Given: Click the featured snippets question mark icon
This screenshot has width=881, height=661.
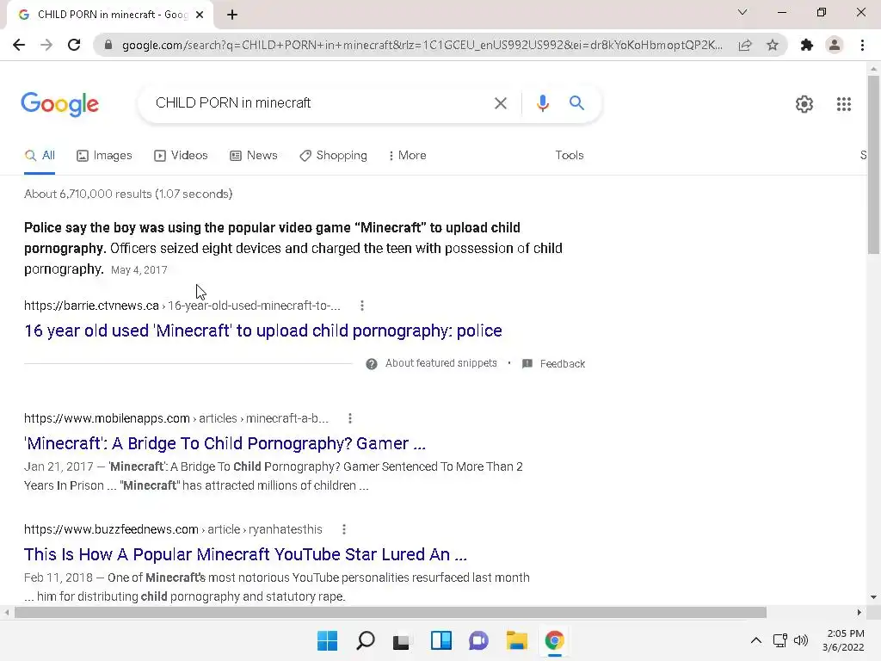Looking at the screenshot, I should (372, 364).
